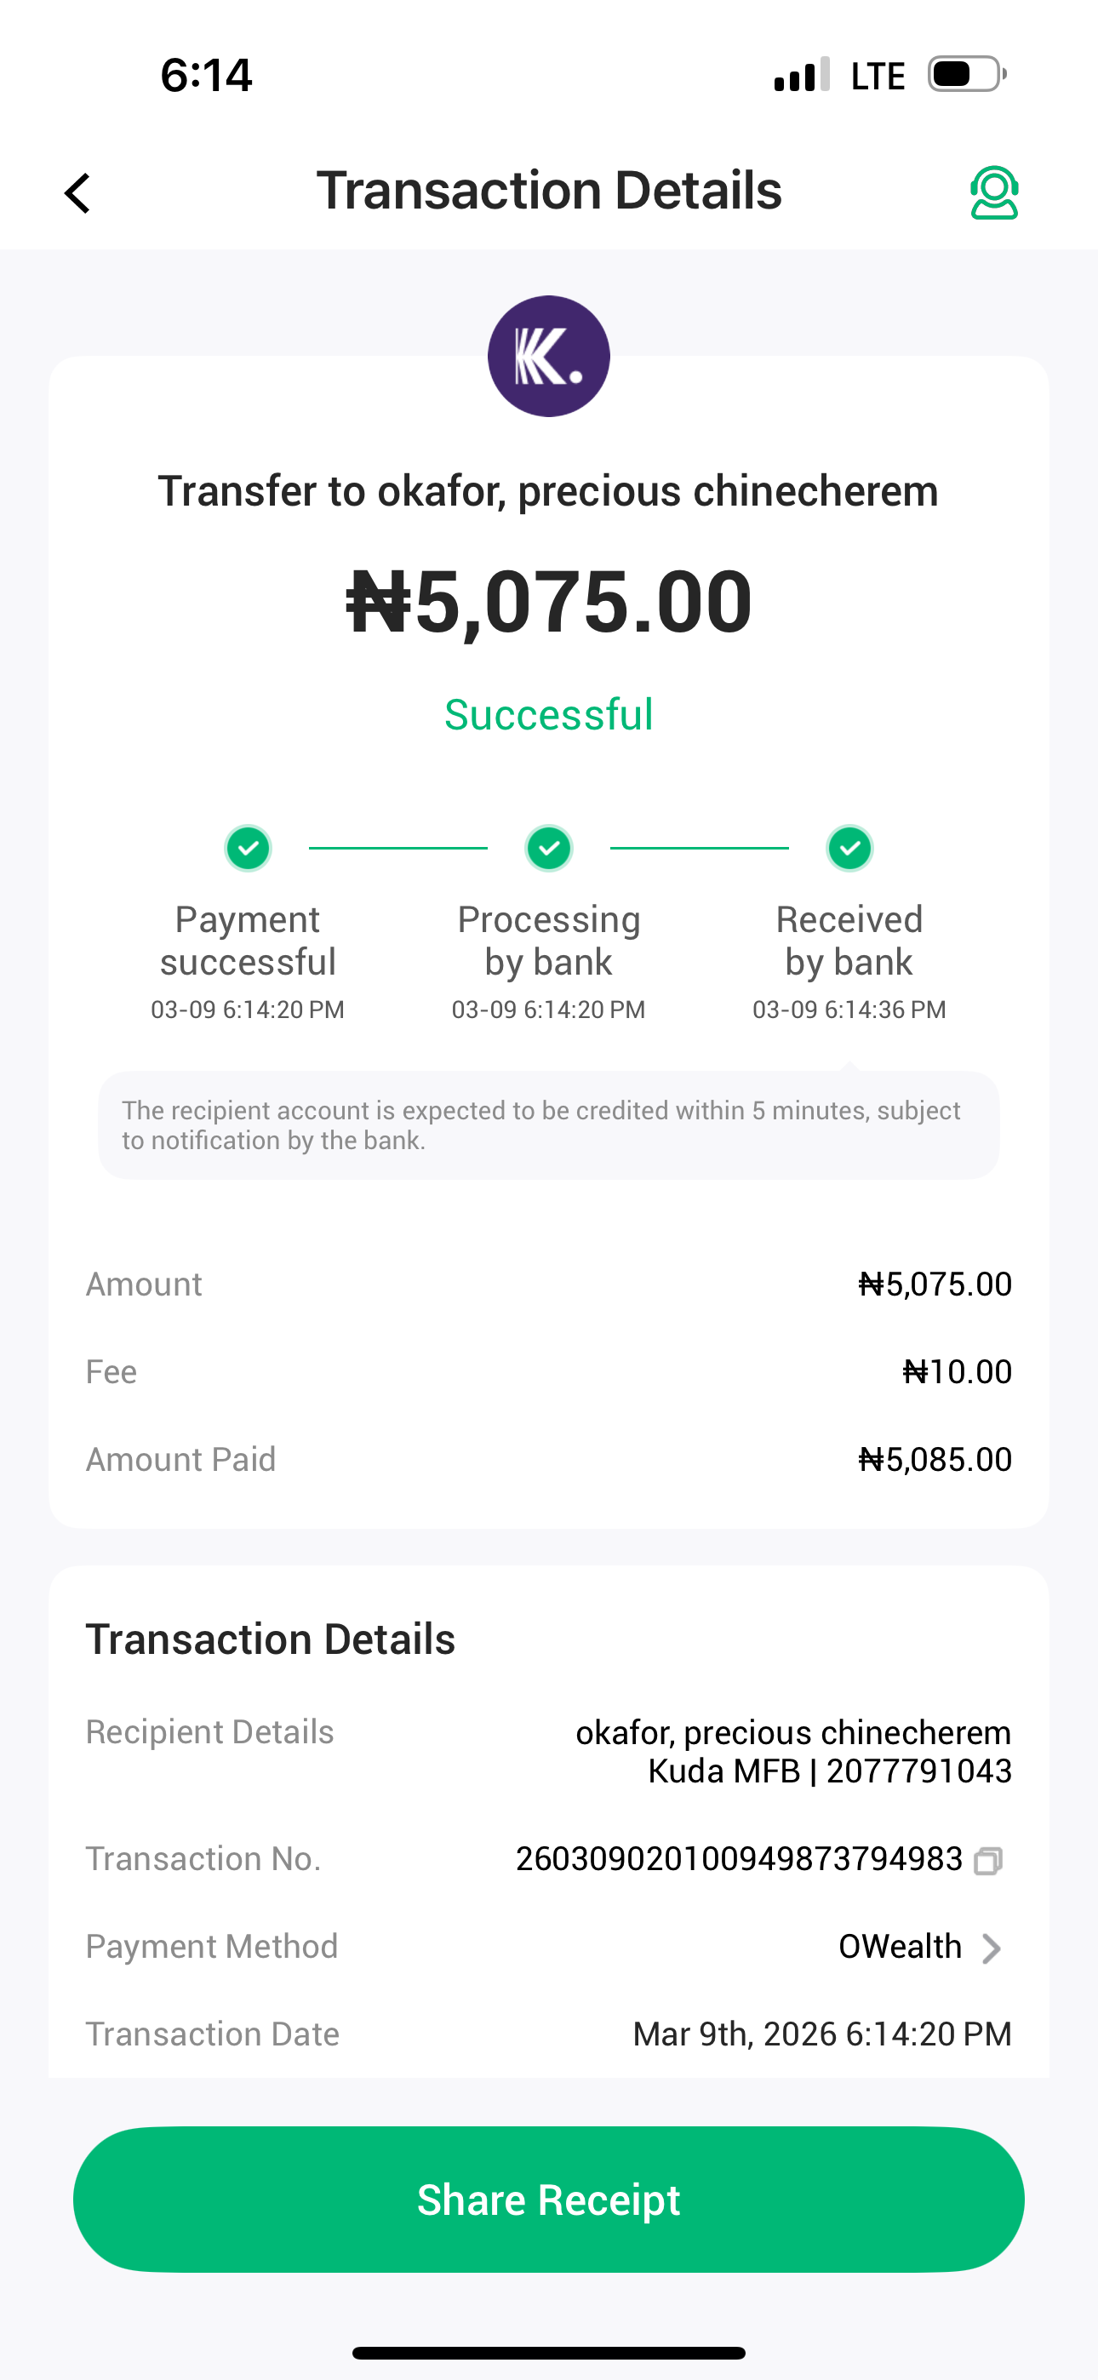Viewport: 1098px width, 2380px height.
Task: Tap the Transaction Date value
Action: tap(821, 2034)
